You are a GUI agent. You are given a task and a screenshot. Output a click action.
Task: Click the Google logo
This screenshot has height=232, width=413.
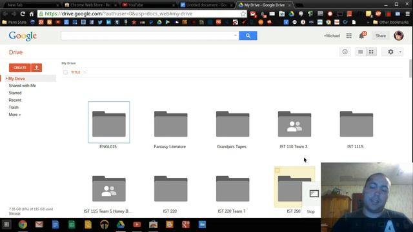tap(23, 36)
